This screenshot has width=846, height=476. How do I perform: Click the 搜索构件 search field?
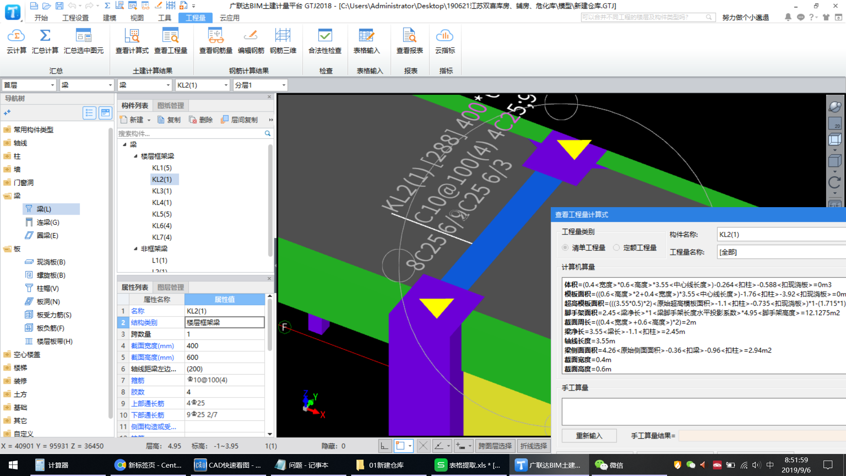190,133
